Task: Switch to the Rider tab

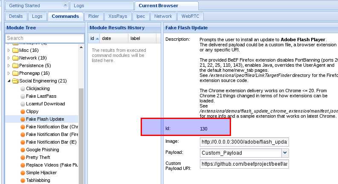Action: click(93, 16)
